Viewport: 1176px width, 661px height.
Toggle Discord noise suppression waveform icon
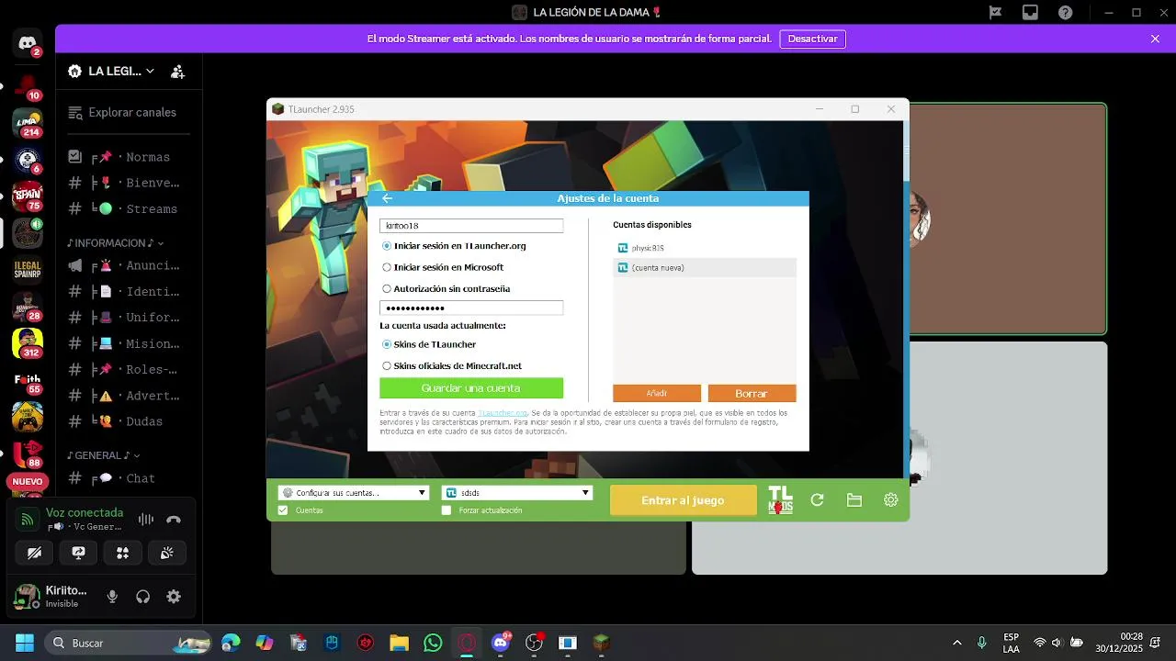tap(145, 520)
